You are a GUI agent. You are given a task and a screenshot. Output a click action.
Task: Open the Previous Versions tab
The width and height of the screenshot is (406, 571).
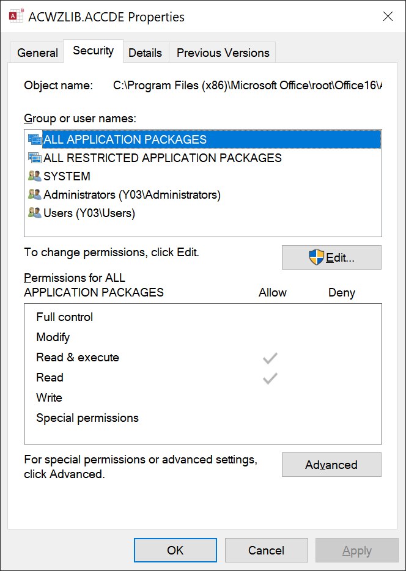point(223,53)
